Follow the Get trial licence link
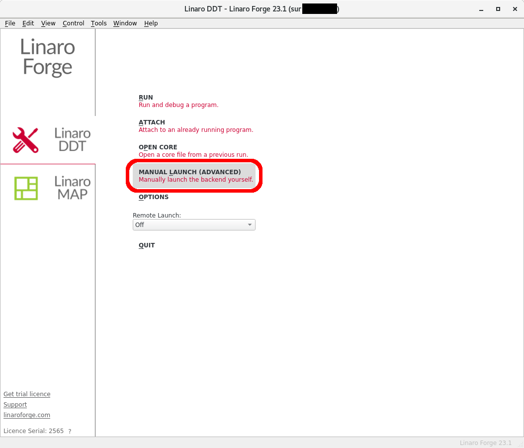 [x=27, y=394]
